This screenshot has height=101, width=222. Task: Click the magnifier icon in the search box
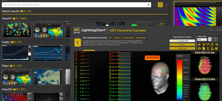(x=148, y=5)
